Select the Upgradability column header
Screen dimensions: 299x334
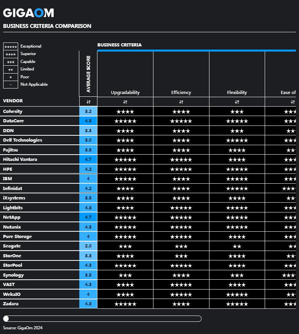(125, 92)
